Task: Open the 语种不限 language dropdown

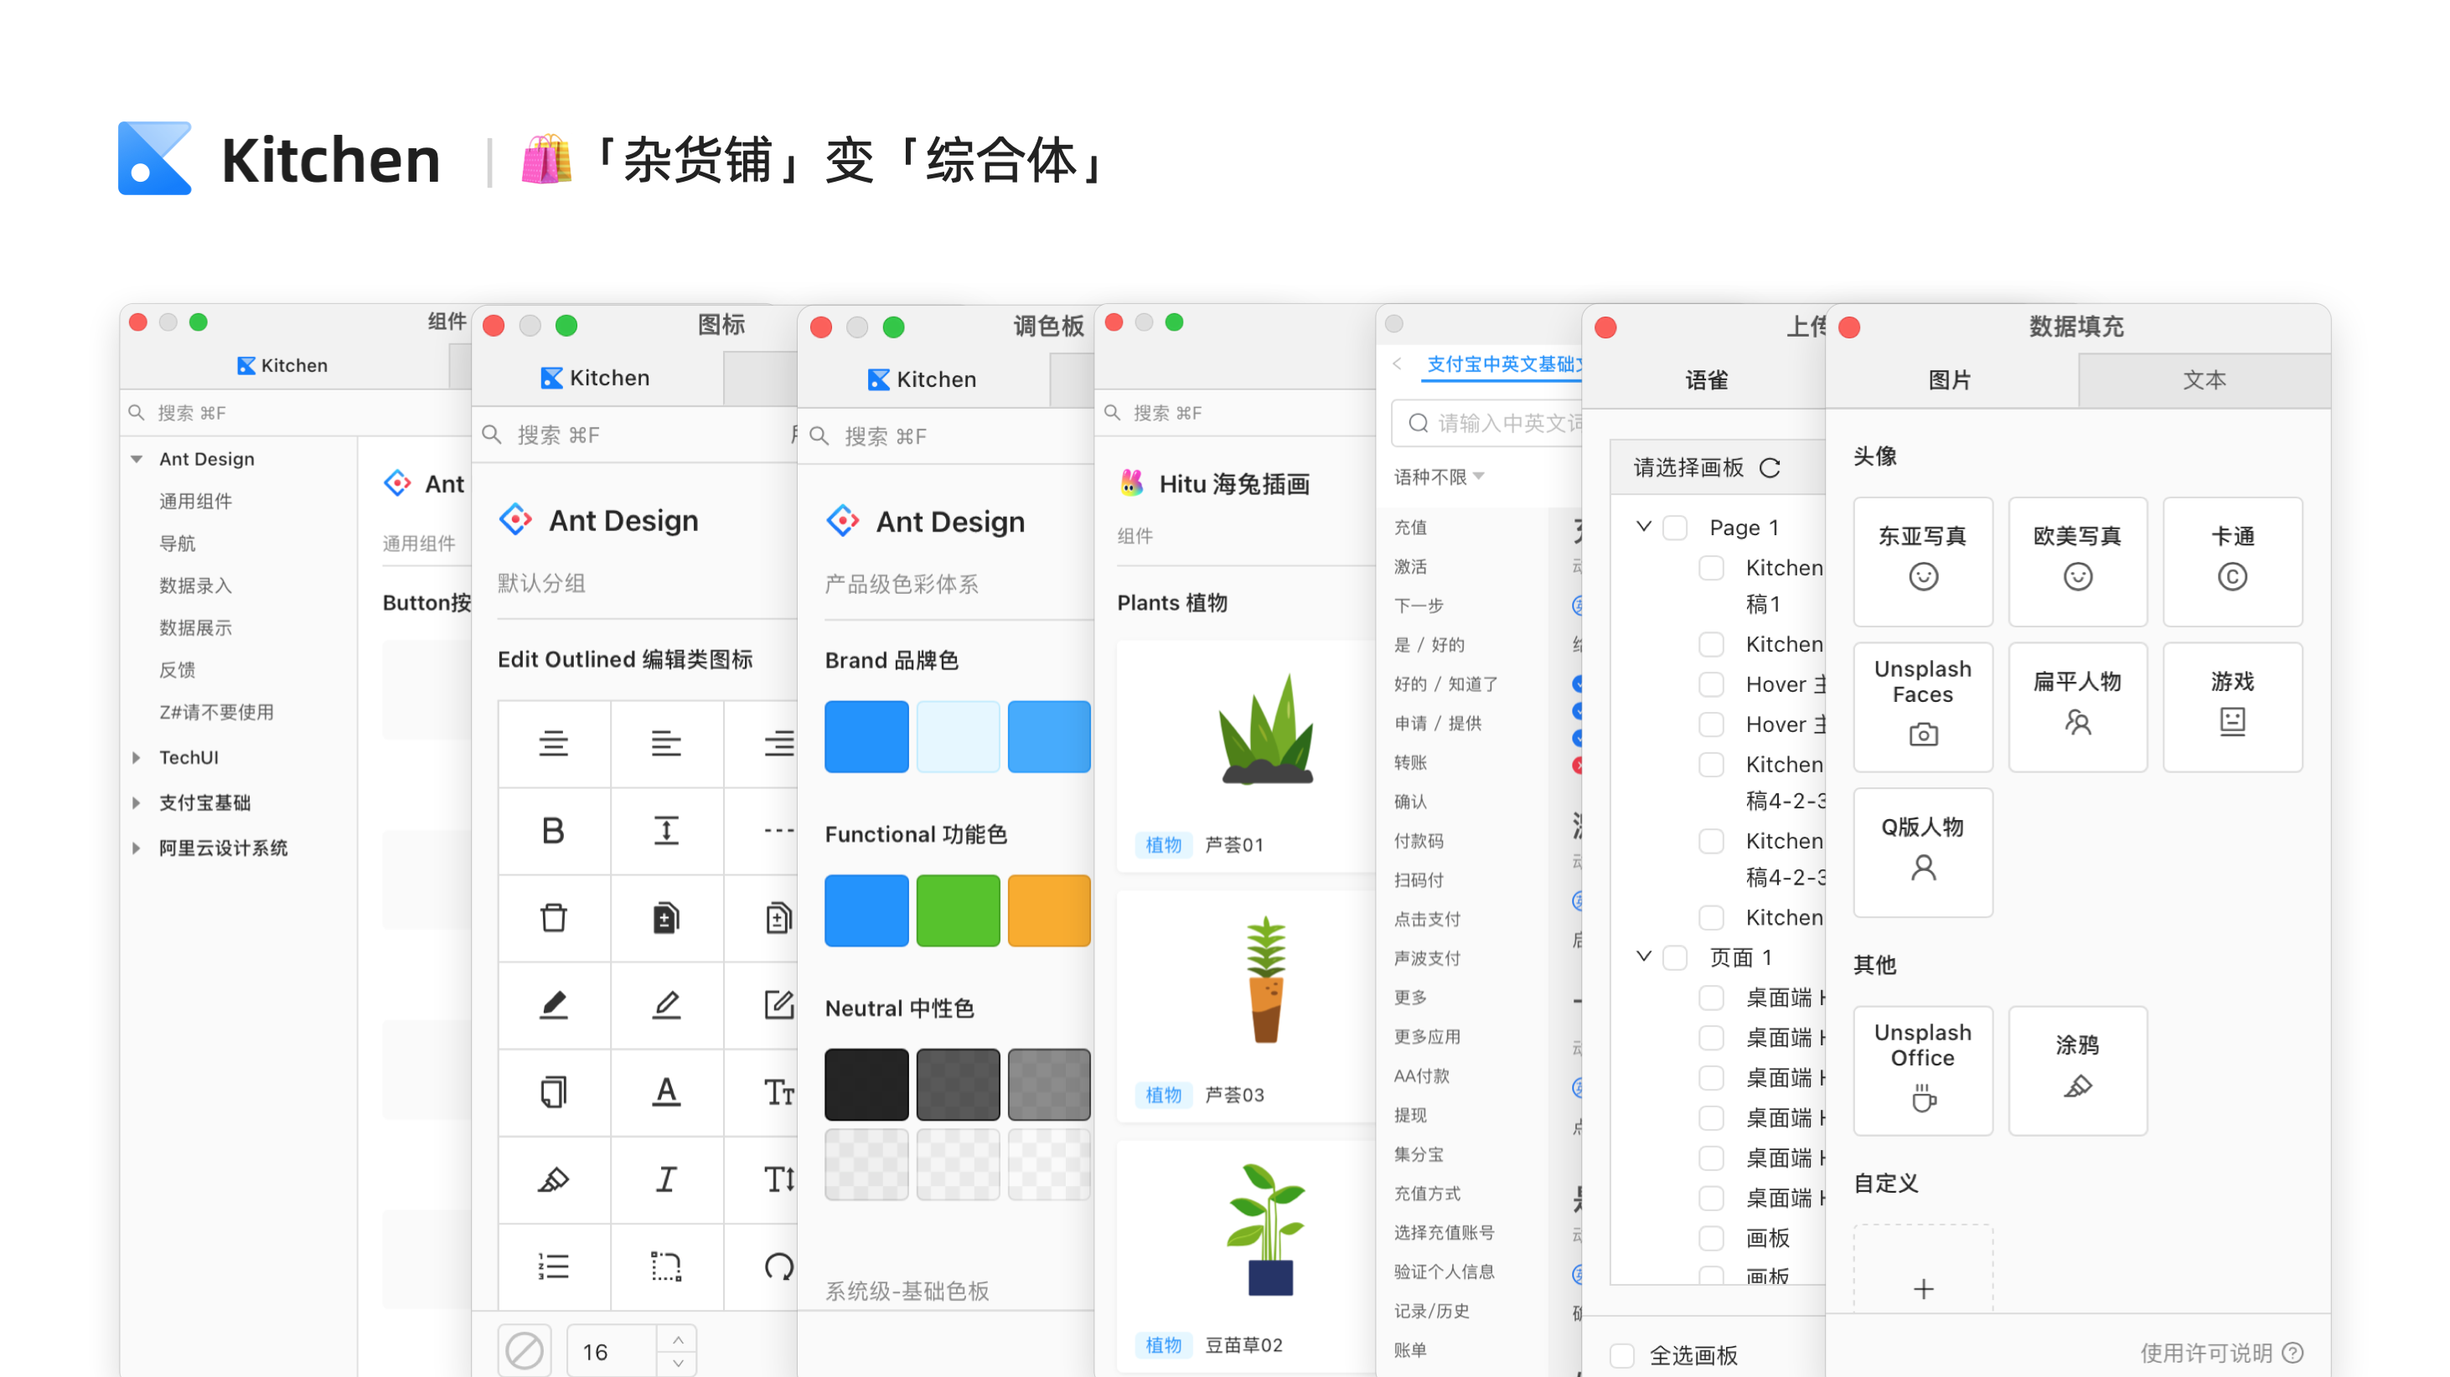Action: click(x=1439, y=477)
